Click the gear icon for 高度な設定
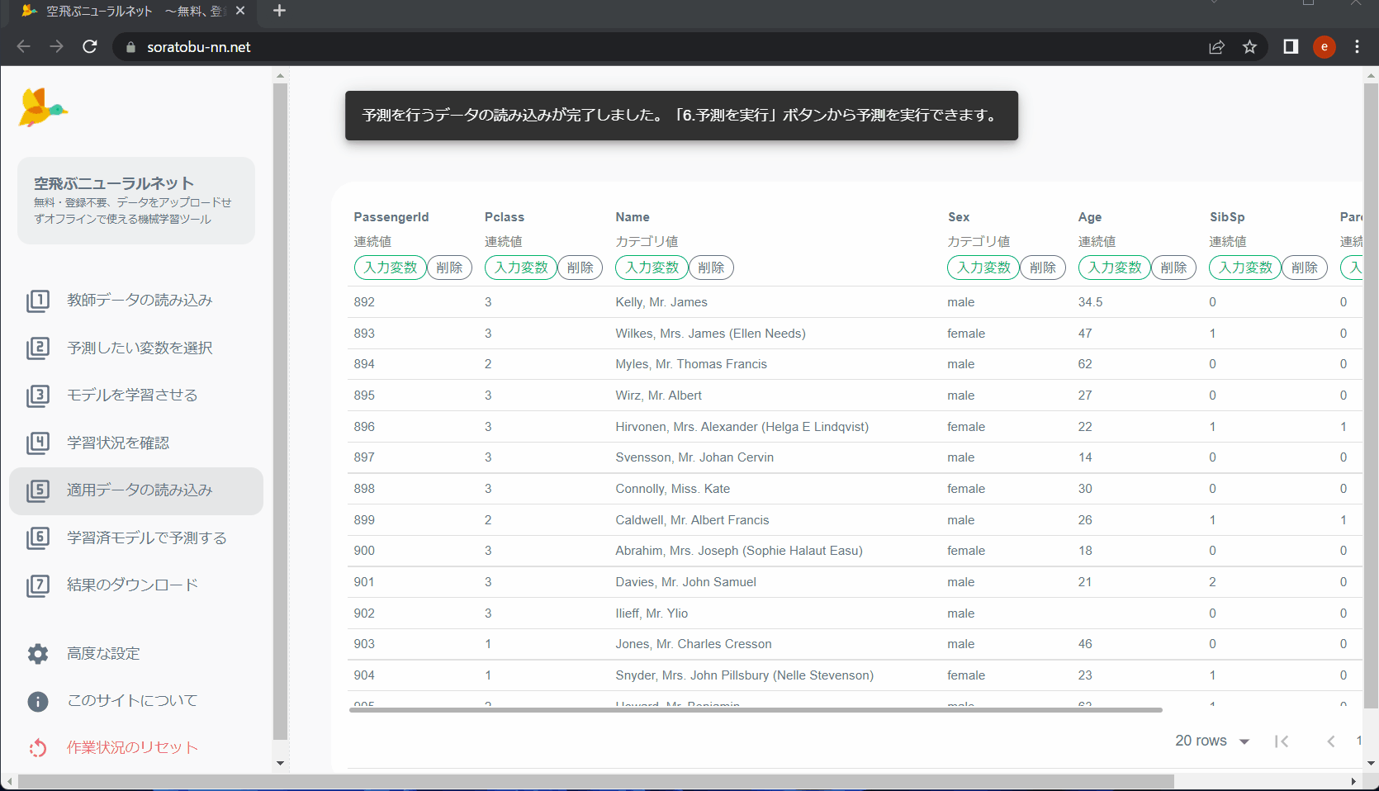Viewport: 1379px width, 791px height. tap(38, 654)
